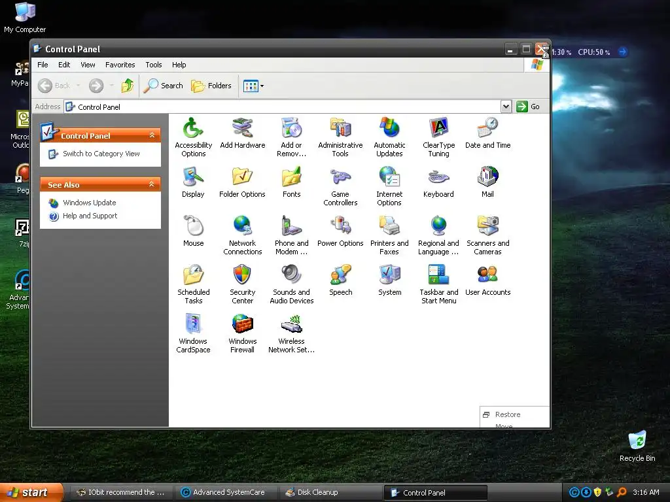This screenshot has width=670, height=502.
Task: Select Sounds and Audio Devices
Action: 291,284
